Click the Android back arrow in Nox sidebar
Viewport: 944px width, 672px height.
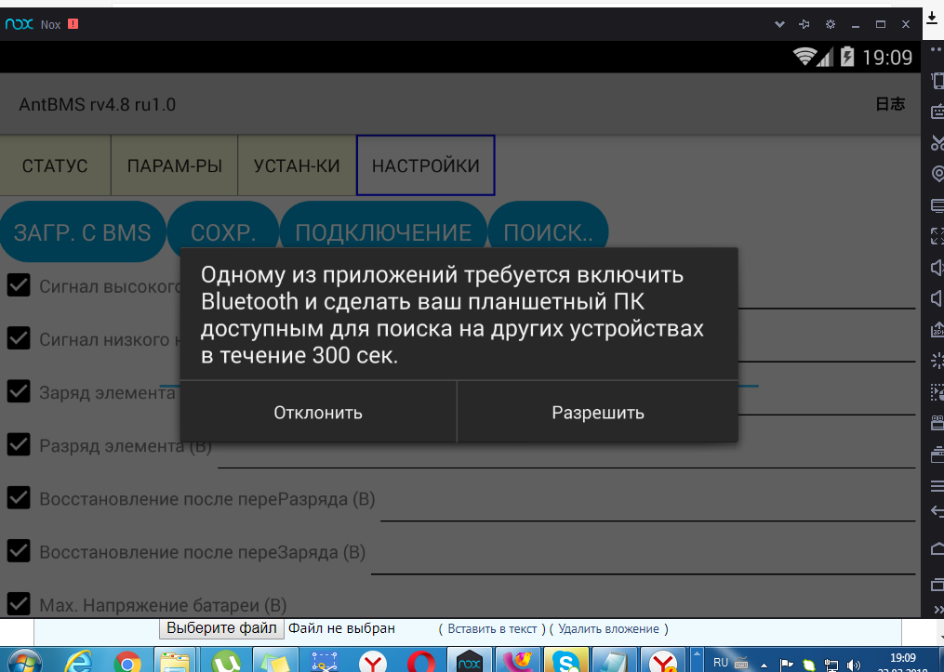tap(937, 511)
